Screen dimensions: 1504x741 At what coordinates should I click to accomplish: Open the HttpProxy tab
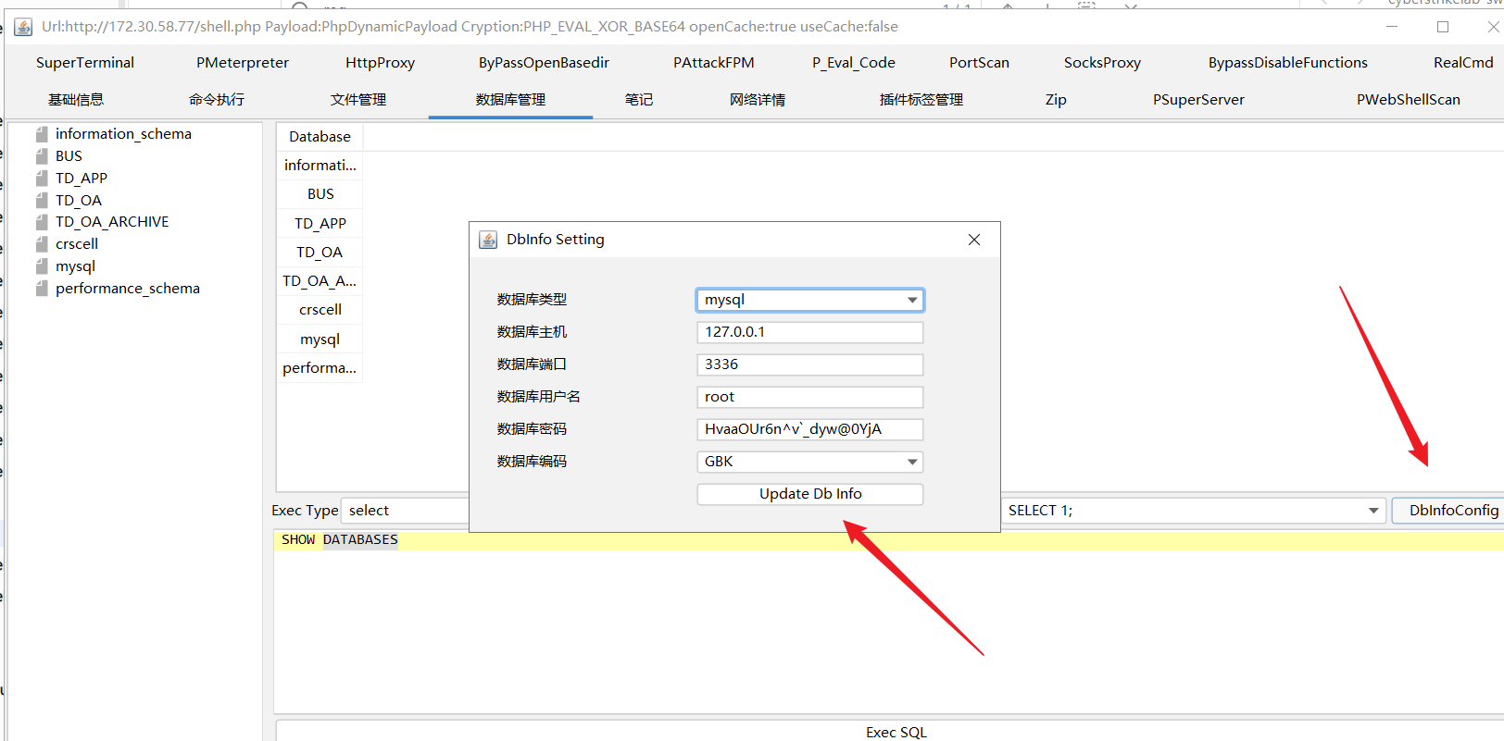pos(380,63)
